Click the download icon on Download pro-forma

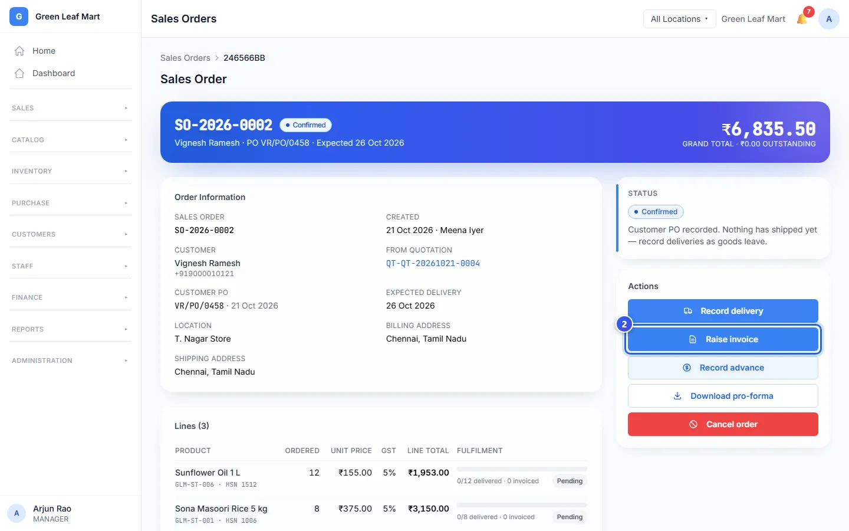click(x=677, y=396)
